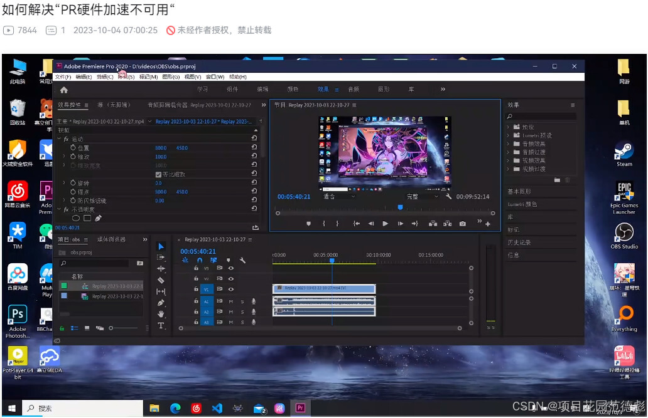Step back one frame

371,224
